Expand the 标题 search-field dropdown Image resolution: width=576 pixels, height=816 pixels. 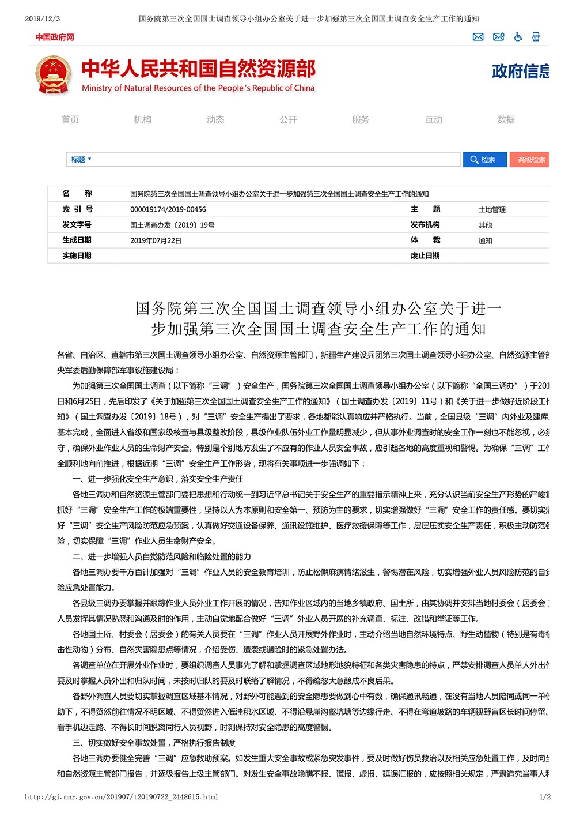point(81,160)
